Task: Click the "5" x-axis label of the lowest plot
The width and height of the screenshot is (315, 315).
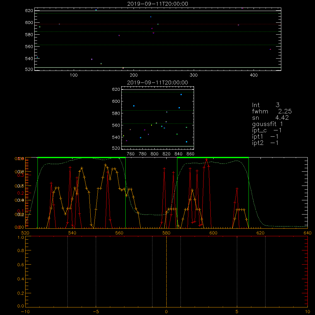Action: pos(237,312)
